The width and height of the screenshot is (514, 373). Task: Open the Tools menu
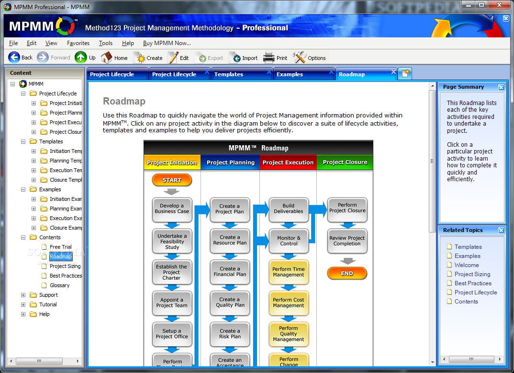[106, 43]
